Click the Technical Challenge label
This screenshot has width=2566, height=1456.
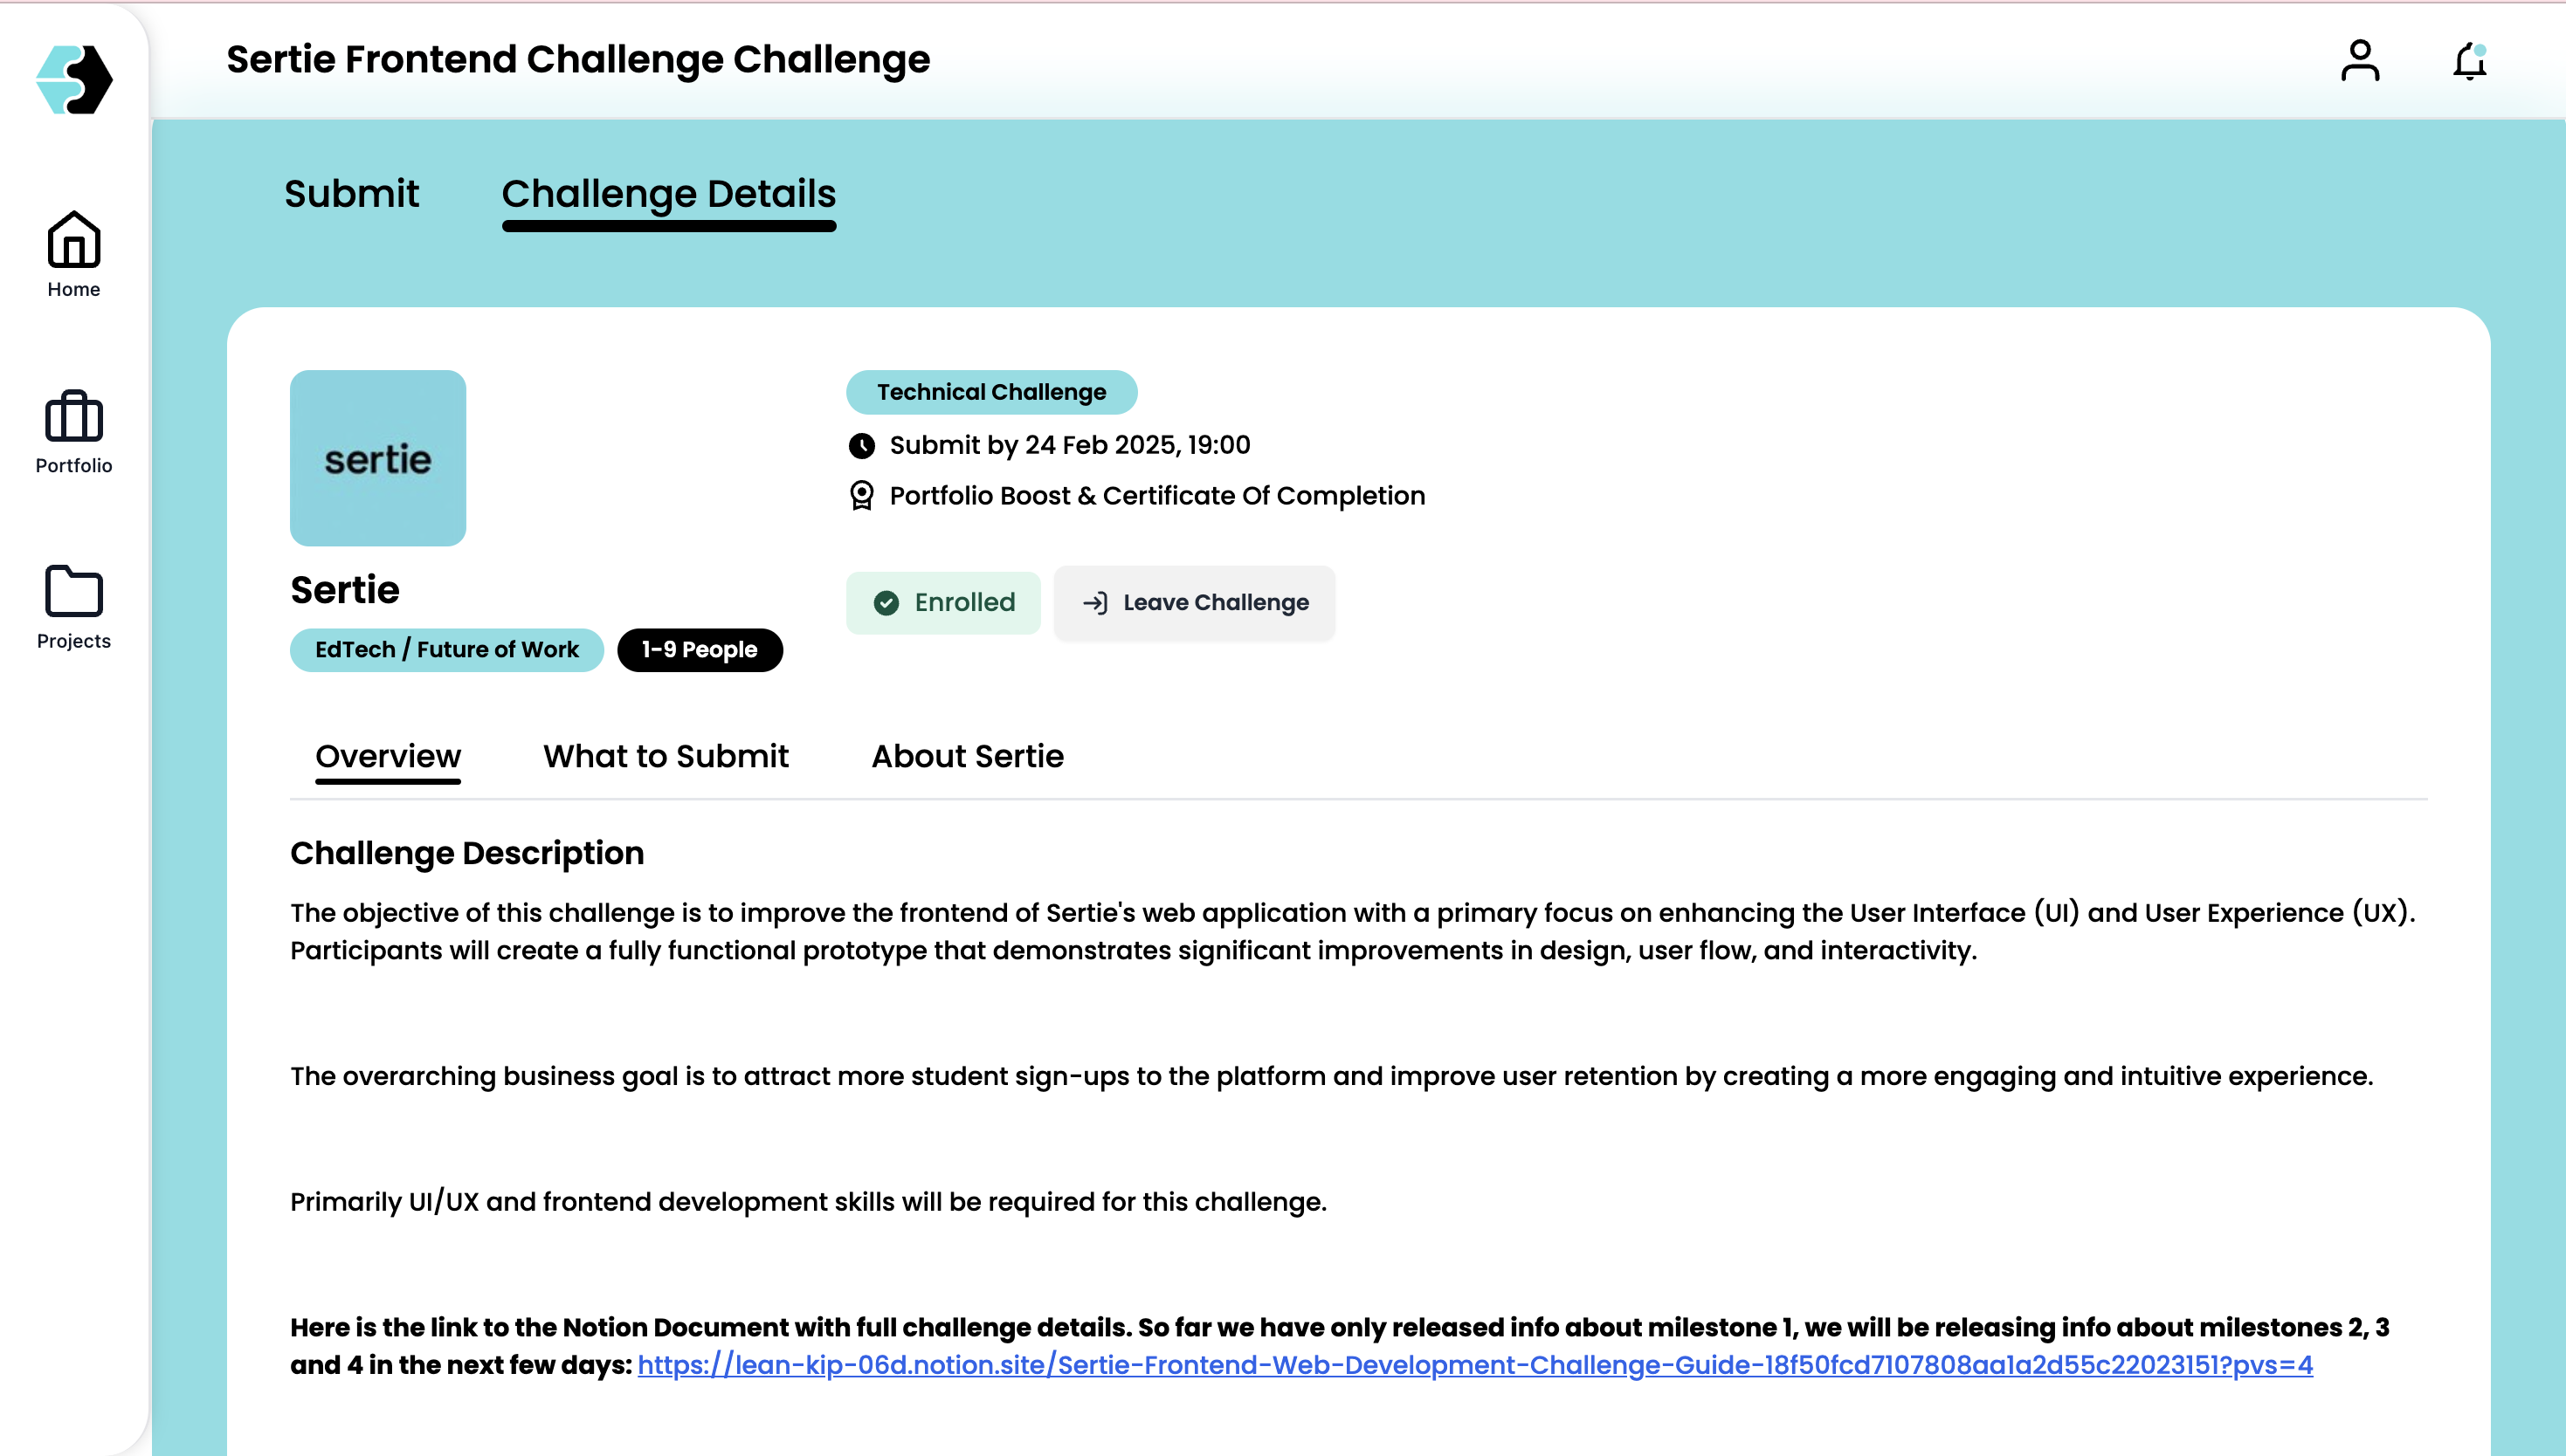(x=991, y=392)
